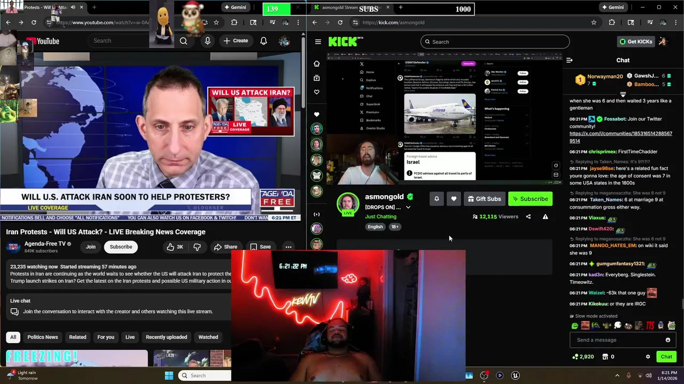Viewport: 684px width, 384px height.
Task: Open chat settings gear
Action: [x=648, y=357]
